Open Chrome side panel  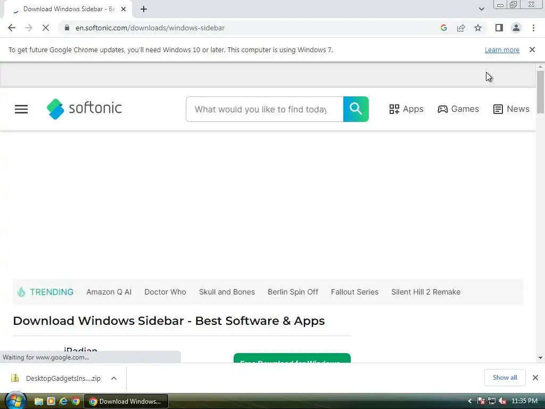499,28
